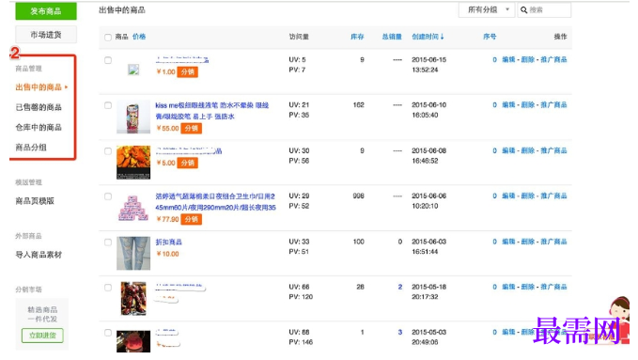Click the green 发布商品 button
Viewport: 638px width, 360px height.
pyautogui.click(x=46, y=11)
